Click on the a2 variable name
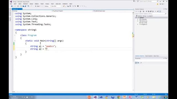Screen dimensions: 177x99 40,49
